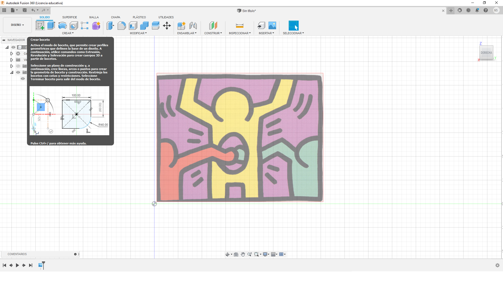This screenshot has width=503, height=282.
Task: Open the INSPECCIONAR dropdown menu
Action: point(240,33)
